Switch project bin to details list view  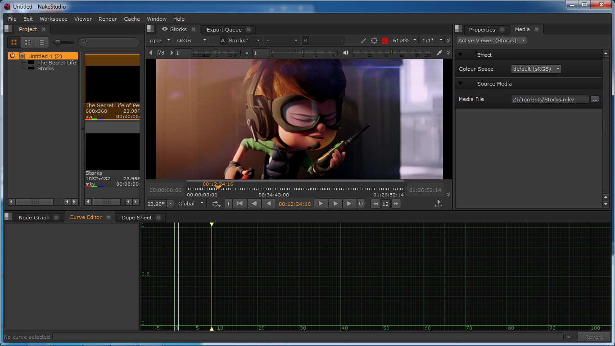tap(28, 42)
